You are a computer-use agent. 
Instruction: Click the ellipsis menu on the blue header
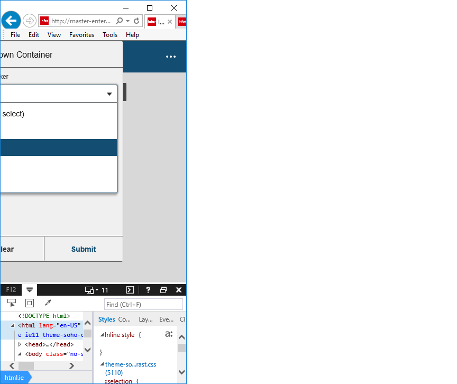click(x=170, y=56)
